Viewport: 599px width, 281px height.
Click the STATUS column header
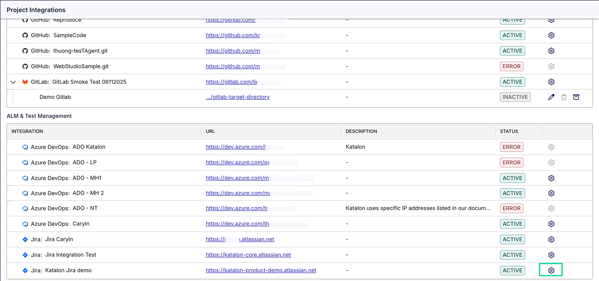pos(509,132)
